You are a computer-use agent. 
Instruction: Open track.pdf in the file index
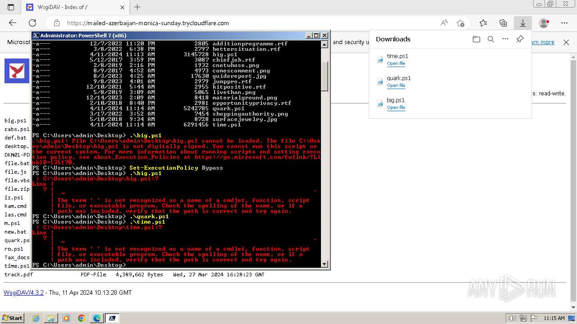tap(18, 274)
